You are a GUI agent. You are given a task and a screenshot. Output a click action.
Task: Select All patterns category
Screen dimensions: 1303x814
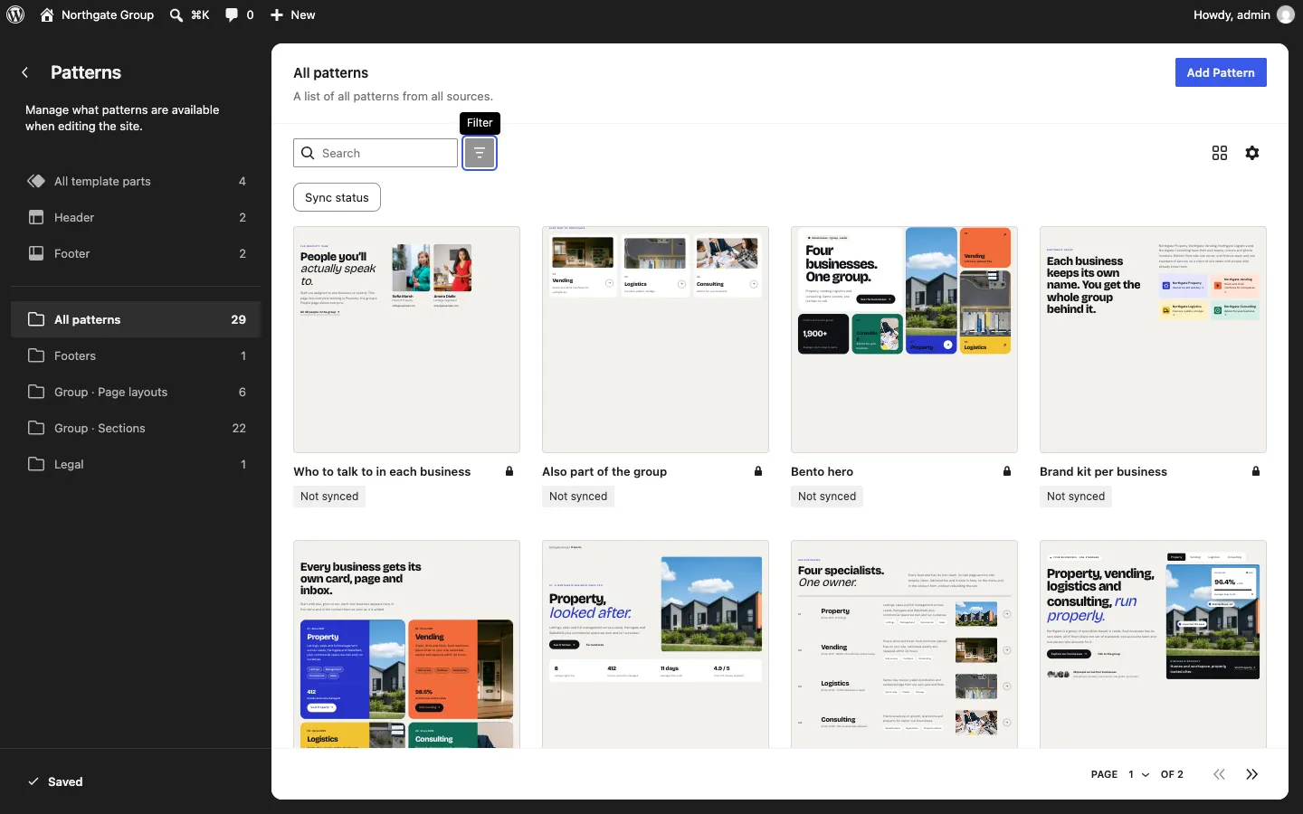(136, 319)
